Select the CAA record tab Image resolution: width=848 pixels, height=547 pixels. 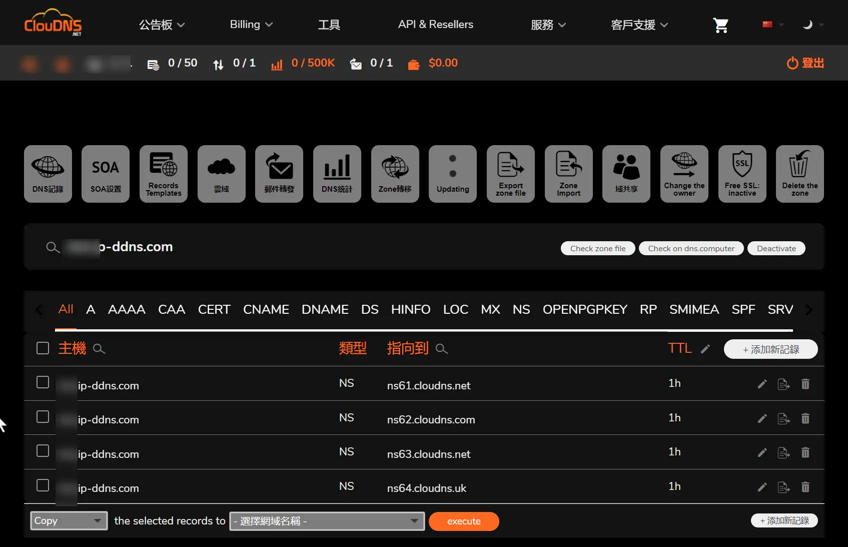(x=172, y=309)
